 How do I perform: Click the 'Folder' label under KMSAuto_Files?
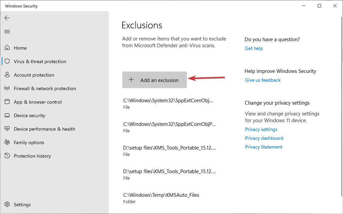[129, 202]
